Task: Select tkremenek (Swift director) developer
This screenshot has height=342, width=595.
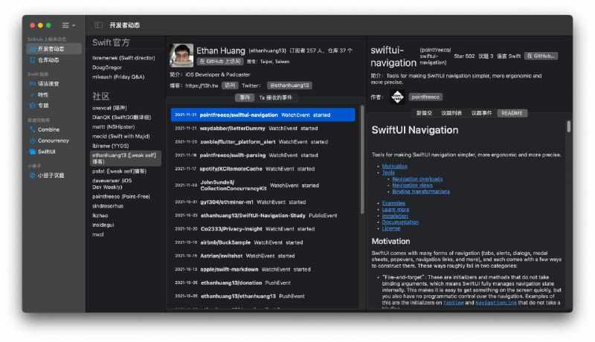Action: pyautogui.click(x=123, y=58)
